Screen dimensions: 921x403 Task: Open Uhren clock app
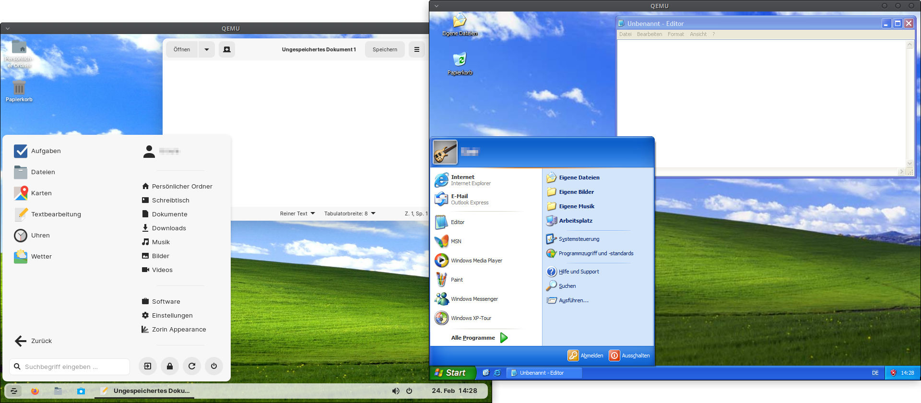click(32, 236)
